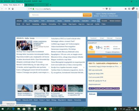
Task: Open a new tab with plus button
Action: [50, 5]
